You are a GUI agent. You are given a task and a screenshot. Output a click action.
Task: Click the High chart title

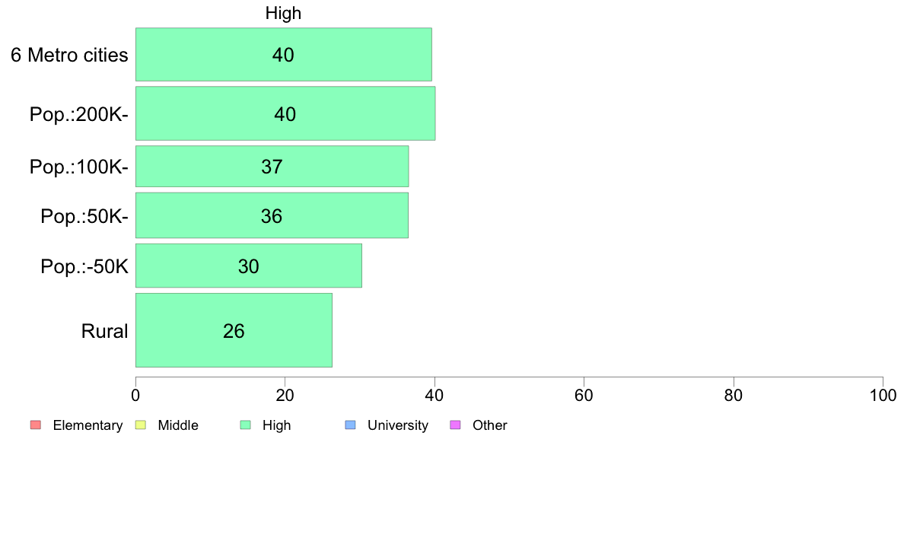click(x=283, y=13)
